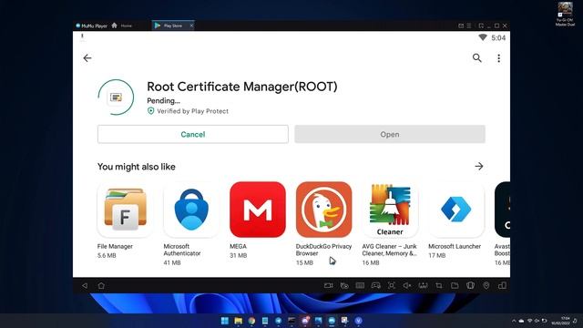
Task: Switch to the MuMu Player Home tab
Action: [122, 26]
